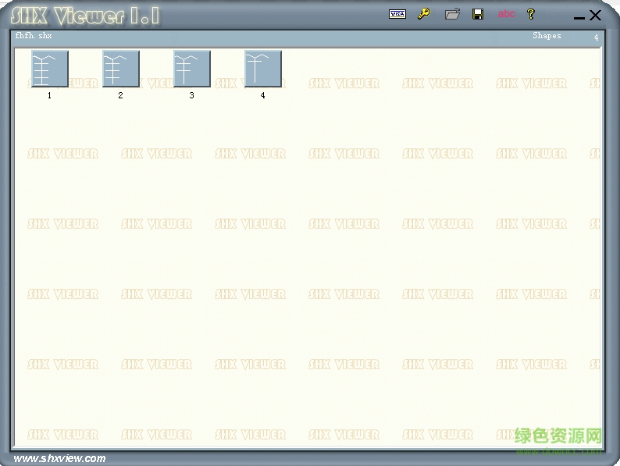Pick shape thumbnail 3
The image size is (620, 466).
pyautogui.click(x=192, y=69)
